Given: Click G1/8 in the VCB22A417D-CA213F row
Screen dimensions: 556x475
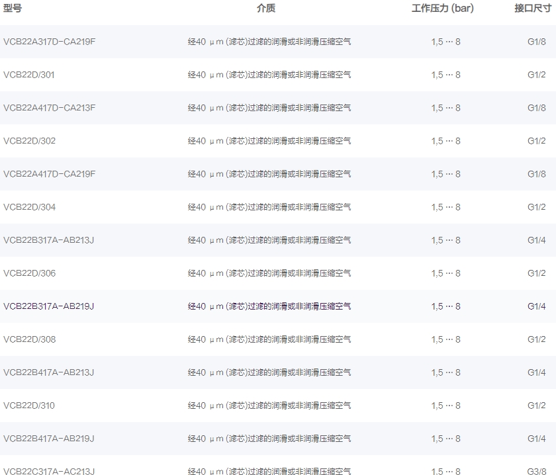Looking at the screenshot, I should coord(537,108).
